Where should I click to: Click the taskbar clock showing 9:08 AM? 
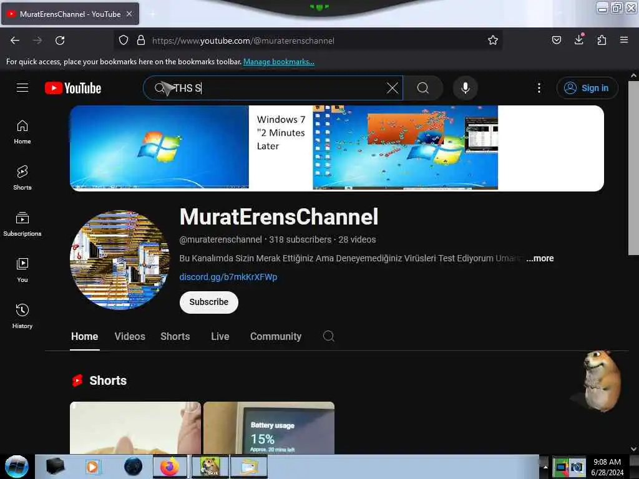(607, 467)
